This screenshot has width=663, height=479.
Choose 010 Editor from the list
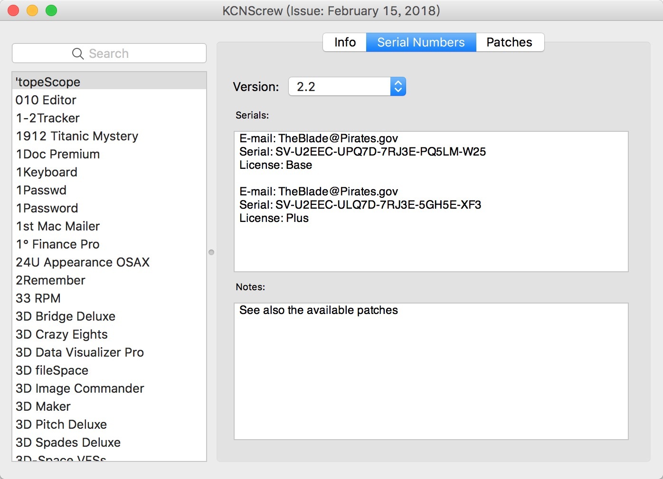click(x=46, y=100)
